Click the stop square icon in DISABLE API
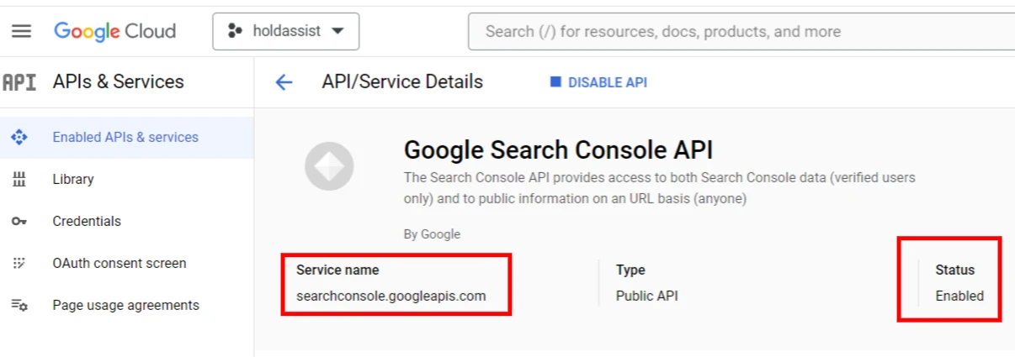The height and width of the screenshot is (357, 1015). pos(555,82)
